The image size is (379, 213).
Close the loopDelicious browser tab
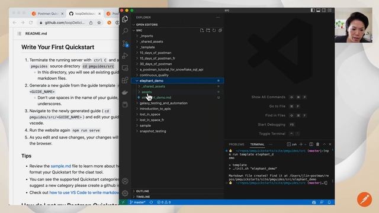99,14
